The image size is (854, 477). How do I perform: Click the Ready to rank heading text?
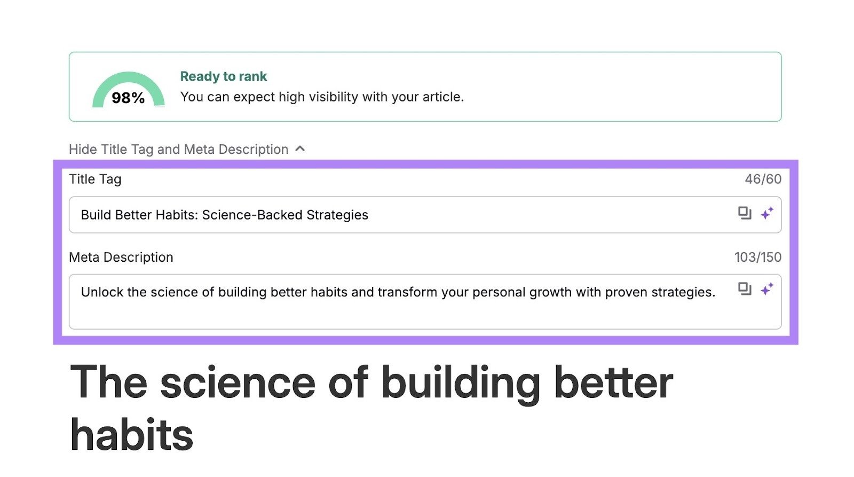pyautogui.click(x=223, y=76)
